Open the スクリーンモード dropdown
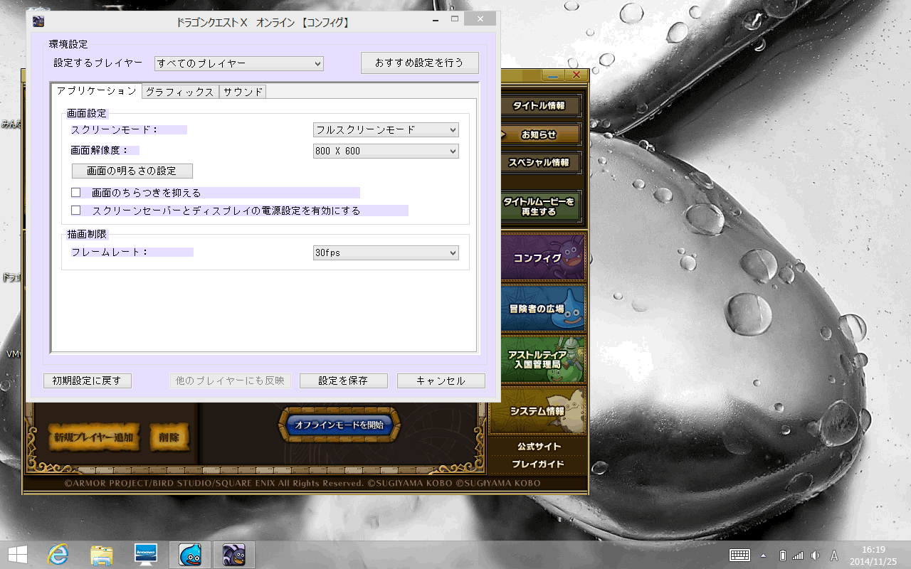This screenshot has height=569, width=911. [386, 130]
